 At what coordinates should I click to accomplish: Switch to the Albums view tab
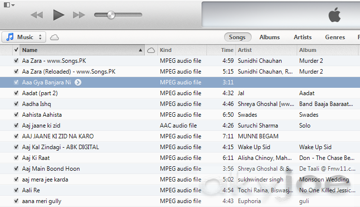270,37
